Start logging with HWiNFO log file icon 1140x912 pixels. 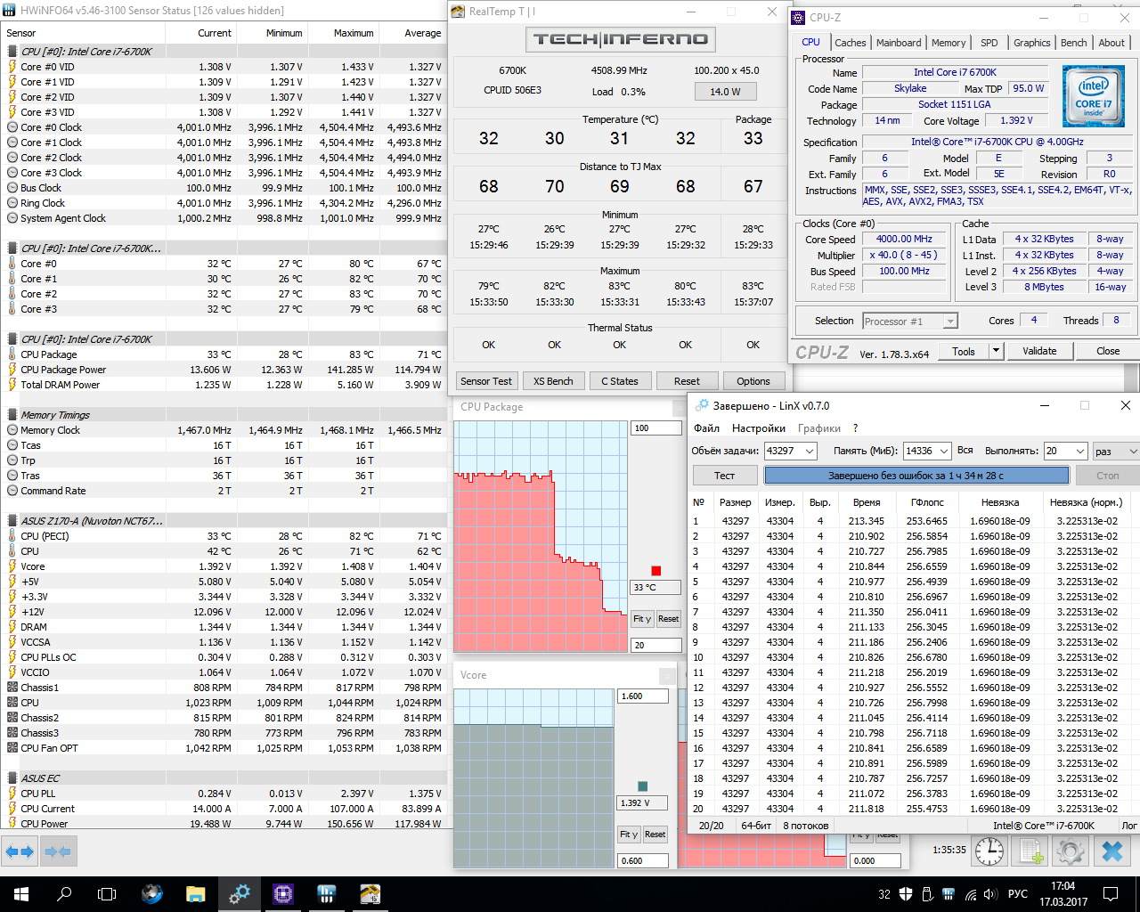coord(1030,851)
